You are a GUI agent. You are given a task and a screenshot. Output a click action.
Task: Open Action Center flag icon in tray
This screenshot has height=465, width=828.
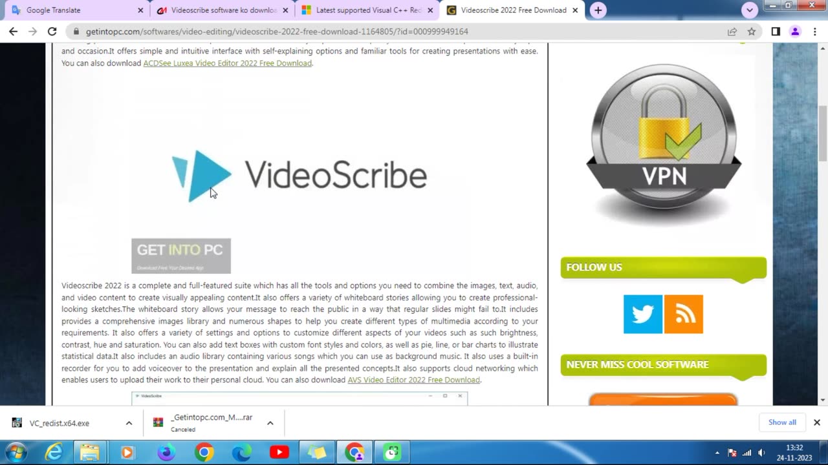[732, 453]
